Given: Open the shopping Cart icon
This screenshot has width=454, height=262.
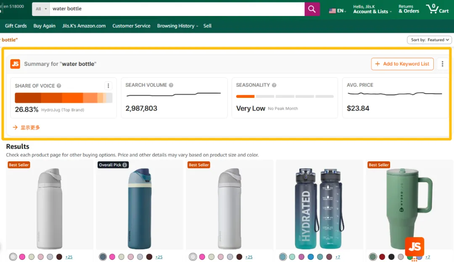Looking at the screenshot, I should pyautogui.click(x=437, y=9).
